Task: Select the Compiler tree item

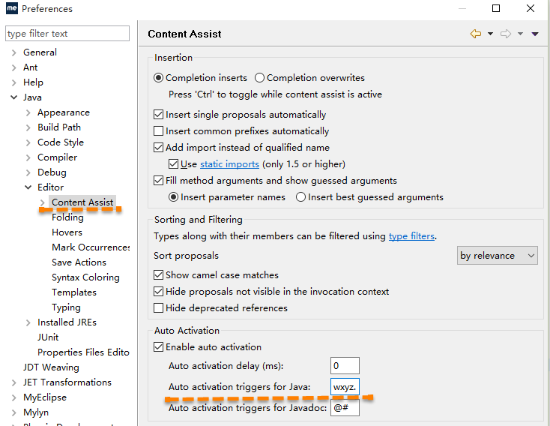Action: point(57,157)
